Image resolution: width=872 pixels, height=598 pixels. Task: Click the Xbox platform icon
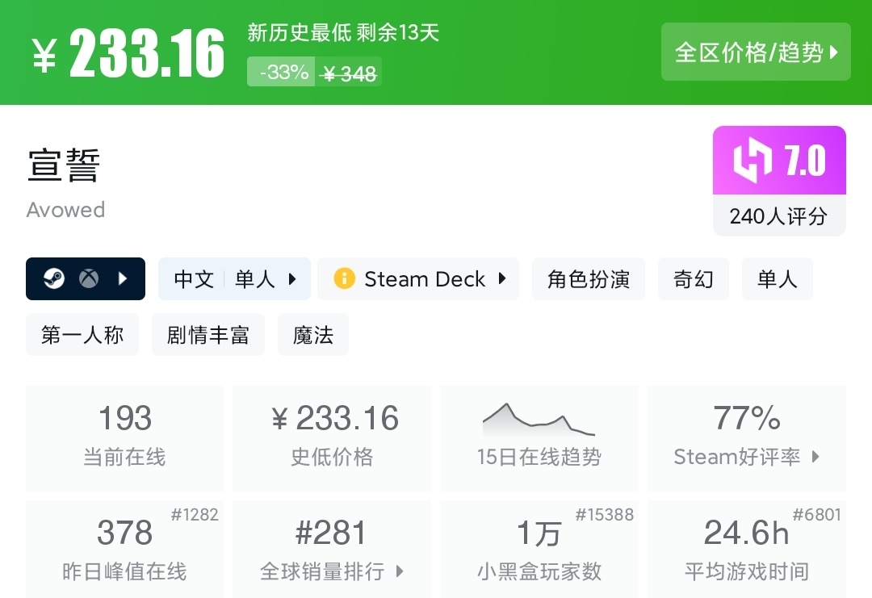[89, 279]
